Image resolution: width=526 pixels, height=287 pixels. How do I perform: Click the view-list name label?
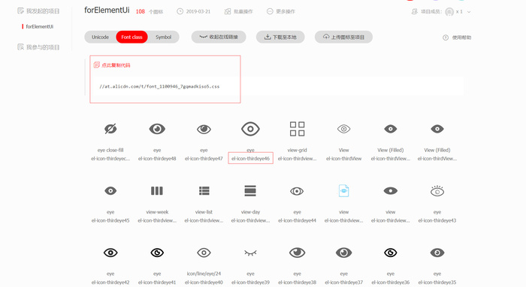click(204, 212)
